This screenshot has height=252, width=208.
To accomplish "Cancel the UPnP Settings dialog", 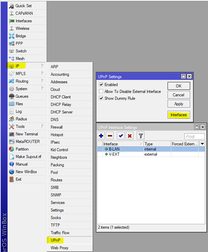I will 179,95.
